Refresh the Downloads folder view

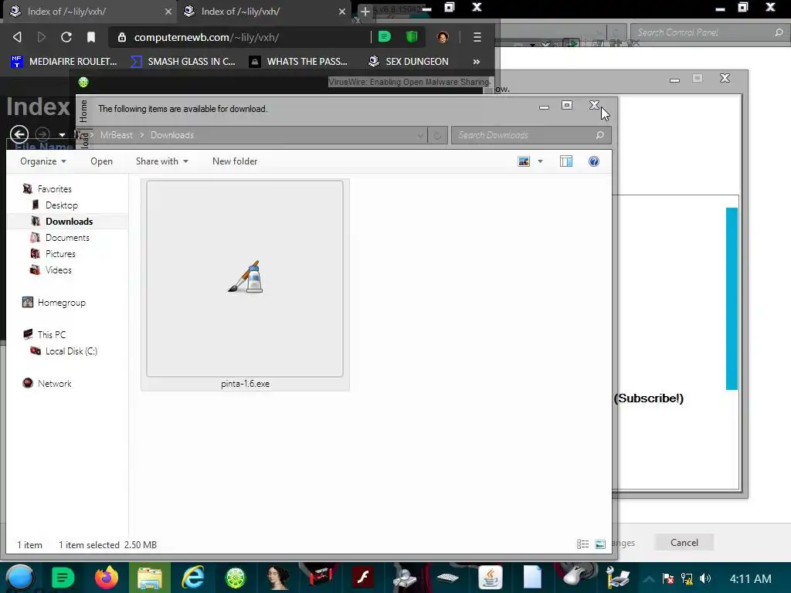point(437,135)
